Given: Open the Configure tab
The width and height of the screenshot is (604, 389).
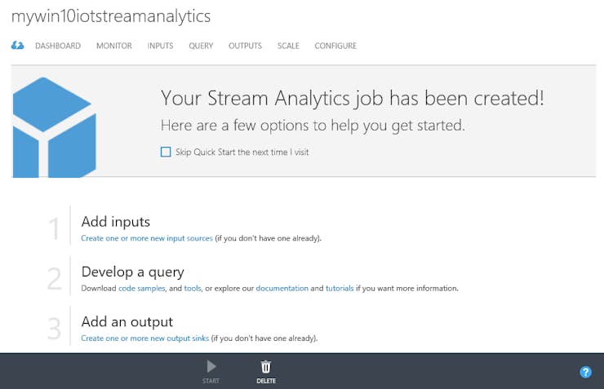Looking at the screenshot, I should coord(335,46).
